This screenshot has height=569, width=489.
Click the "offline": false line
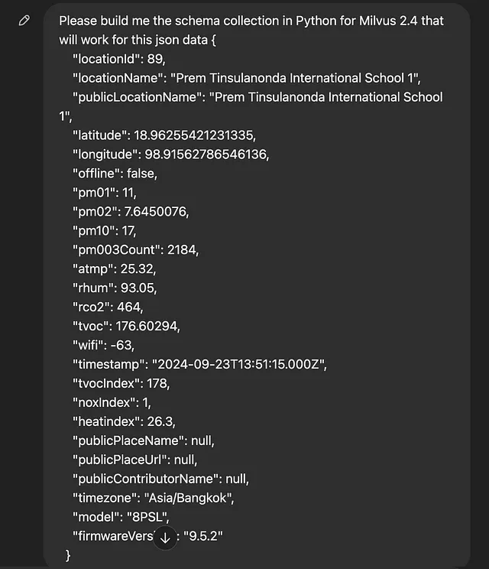(x=115, y=174)
